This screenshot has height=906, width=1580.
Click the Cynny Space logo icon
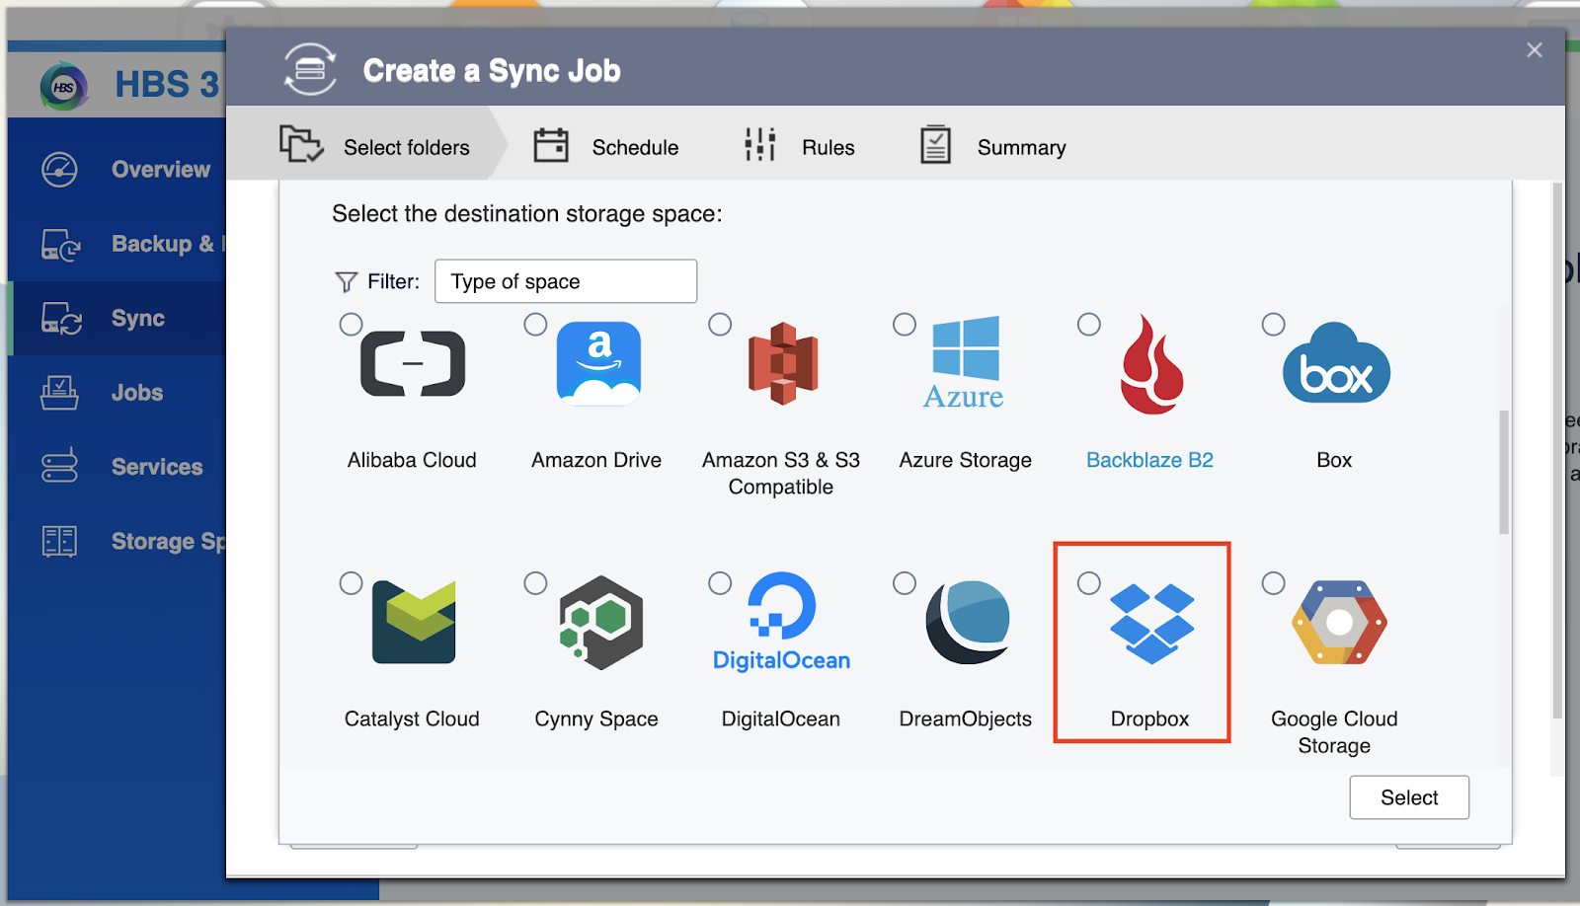600,623
